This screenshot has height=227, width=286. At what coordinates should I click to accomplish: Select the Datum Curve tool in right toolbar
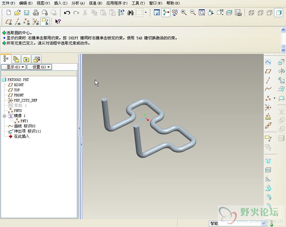268,89
